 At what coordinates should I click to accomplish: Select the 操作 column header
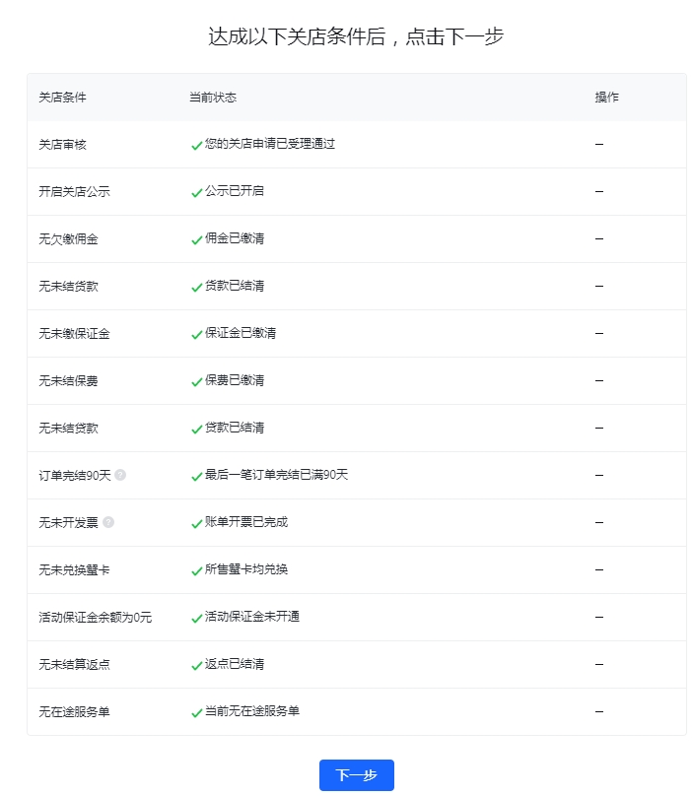click(x=606, y=97)
